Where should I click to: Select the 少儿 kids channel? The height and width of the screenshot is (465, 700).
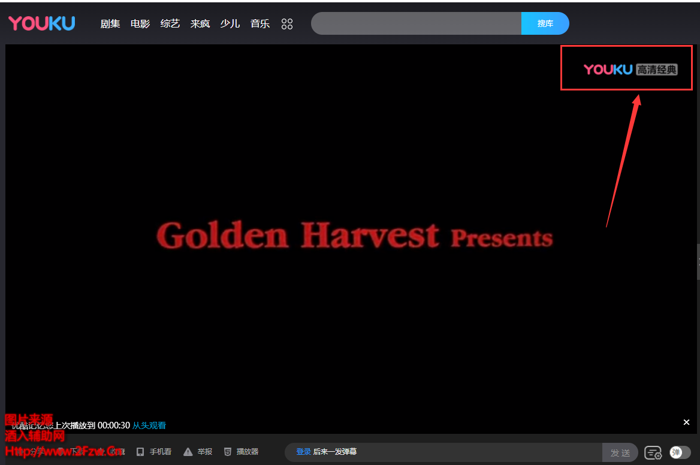click(x=230, y=23)
